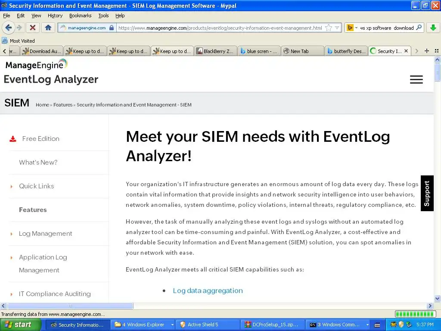The image size is (441, 331).
Task: Open the URL history dropdown arrow
Action: [x=337, y=28]
